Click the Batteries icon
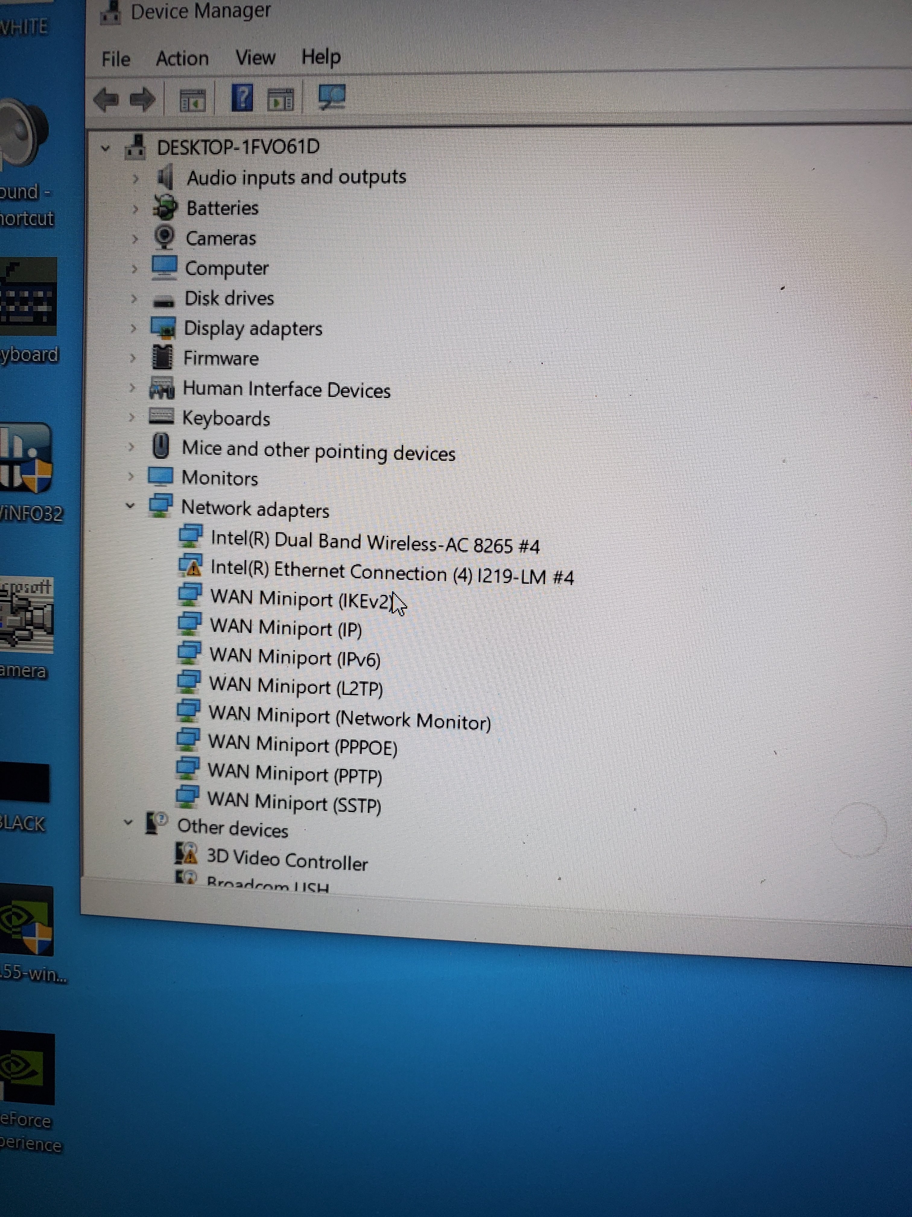 click(x=165, y=207)
